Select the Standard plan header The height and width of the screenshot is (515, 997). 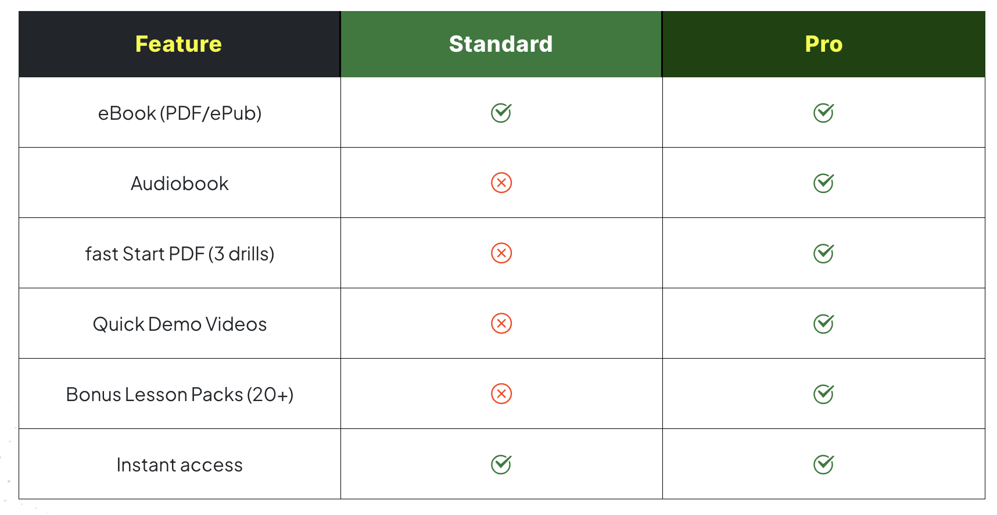[x=501, y=44]
